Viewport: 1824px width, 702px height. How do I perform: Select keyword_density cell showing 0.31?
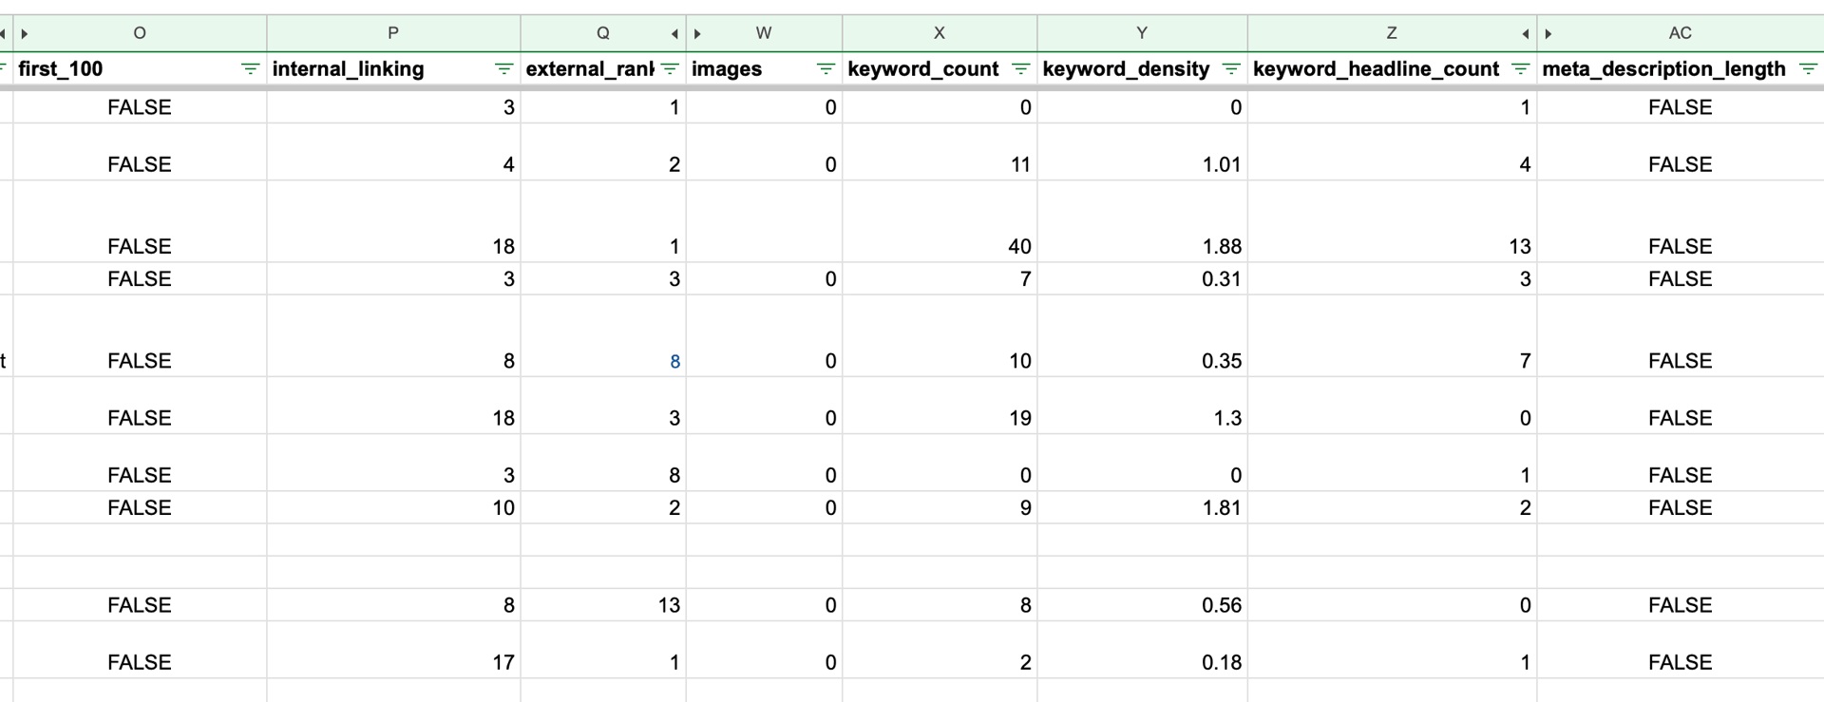coord(1142,278)
